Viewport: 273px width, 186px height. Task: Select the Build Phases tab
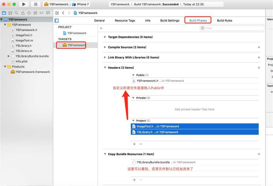[198, 20]
